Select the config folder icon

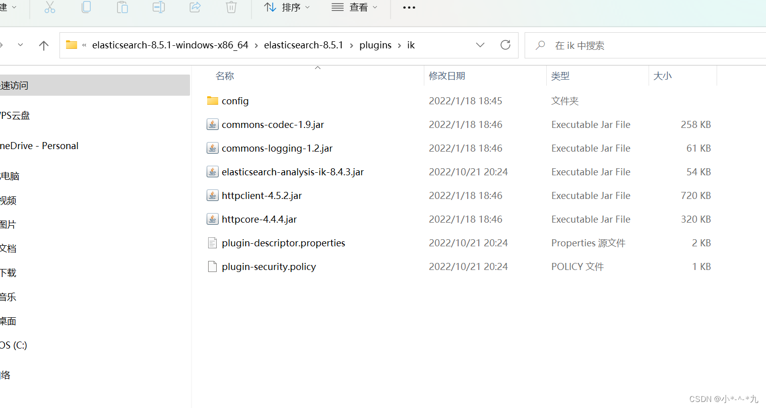tap(213, 101)
